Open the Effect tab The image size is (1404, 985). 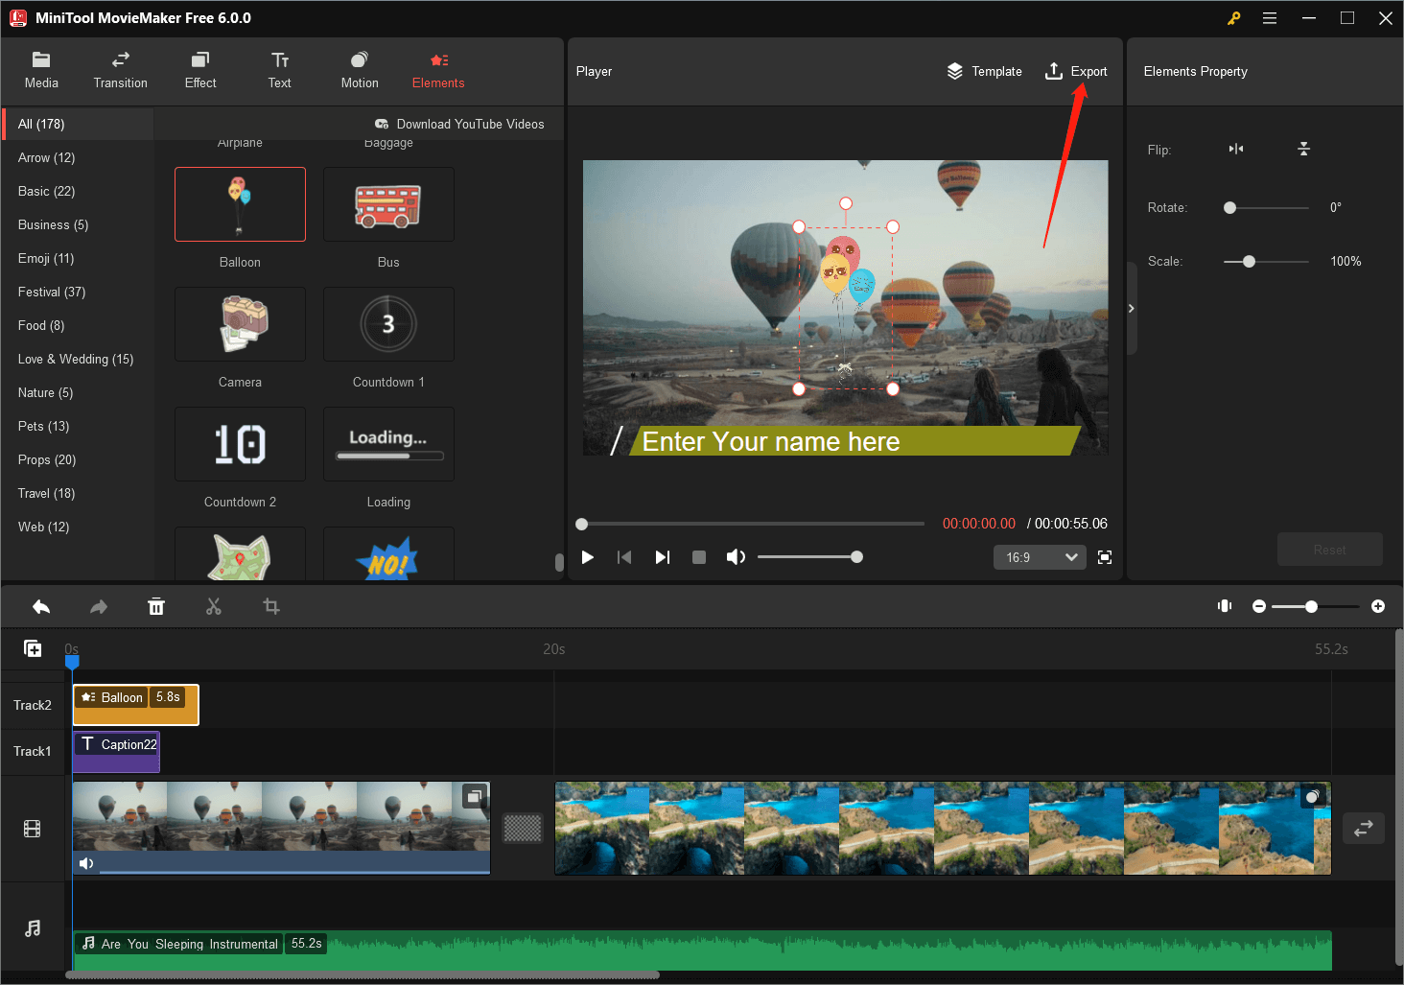point(200,71)
